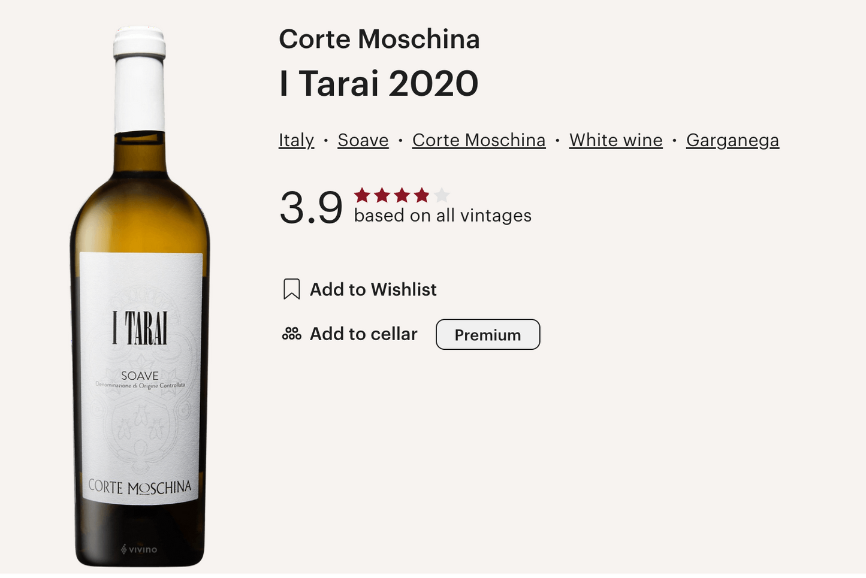Click the third red rating star
This screenshot has width=866, height=578.
[x=402, y=195]
